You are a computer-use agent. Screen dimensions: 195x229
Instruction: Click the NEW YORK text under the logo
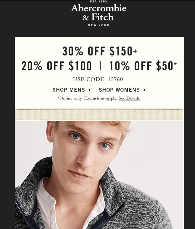(98, 25)
